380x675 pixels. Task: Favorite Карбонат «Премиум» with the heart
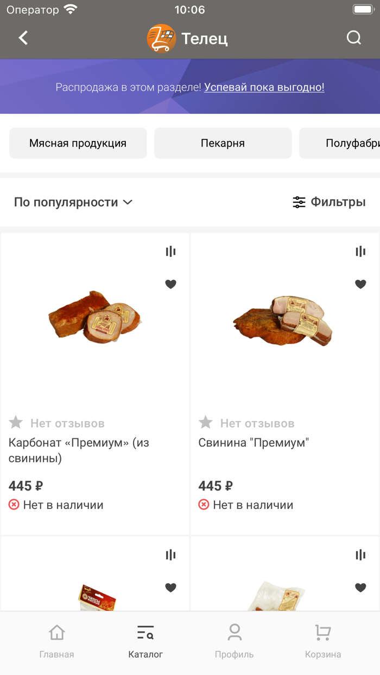170,284
